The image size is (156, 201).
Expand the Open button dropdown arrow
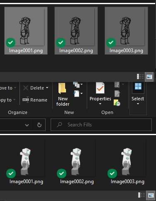pyautogui.click(x=123, y=84)
